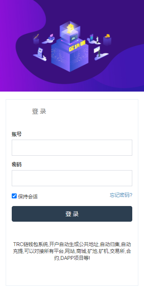Click the dark 登录 submit button
The width and height of the screenshot is (144, 306).
point(72,214)
